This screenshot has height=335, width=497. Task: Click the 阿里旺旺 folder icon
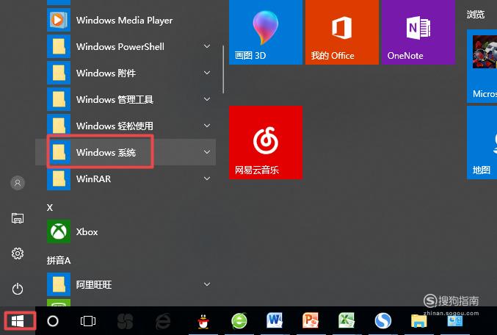point(59,284)
